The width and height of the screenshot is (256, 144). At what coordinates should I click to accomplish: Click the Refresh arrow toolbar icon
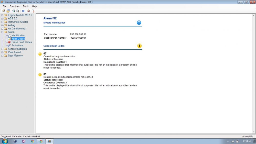(x=23, y=11)
